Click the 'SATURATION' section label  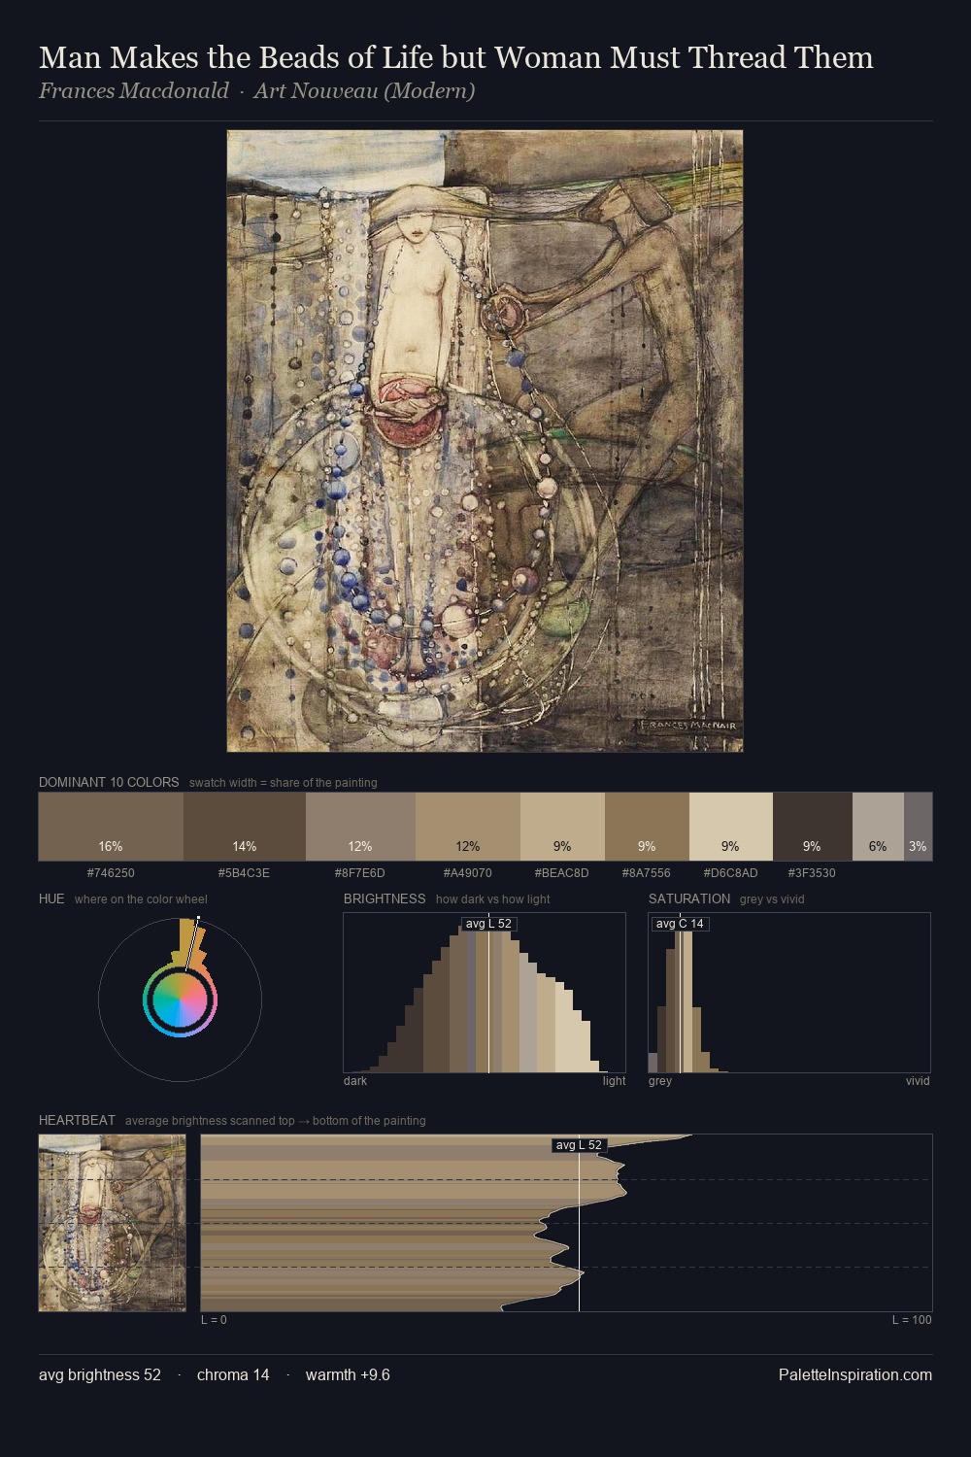click(689, 898)
